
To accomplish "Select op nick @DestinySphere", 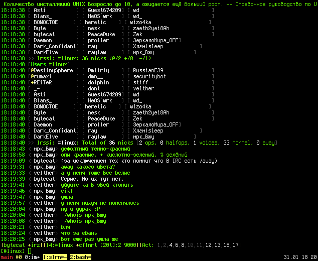I will pyautogui.click(x=52, y=70).
